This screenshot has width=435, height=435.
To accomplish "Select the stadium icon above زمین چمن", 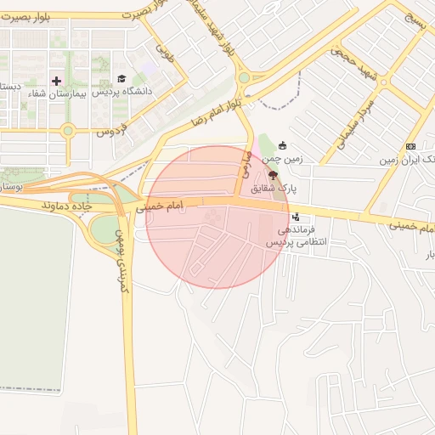I will (x=282, y=146).
